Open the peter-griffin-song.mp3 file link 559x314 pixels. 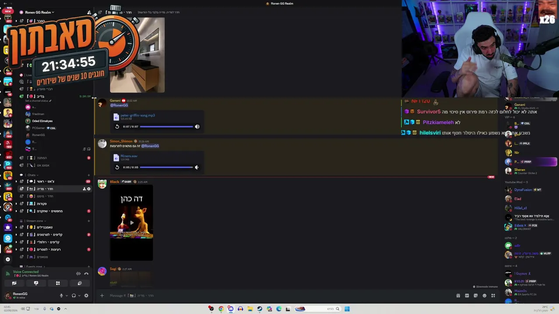(138, 116)
